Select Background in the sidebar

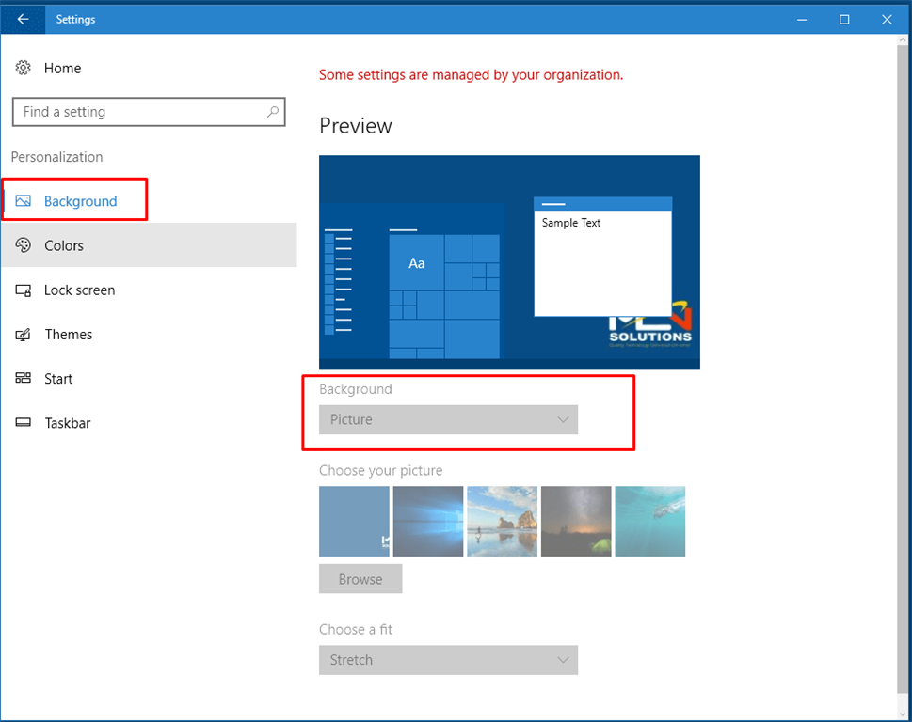[x=149, y=201]
